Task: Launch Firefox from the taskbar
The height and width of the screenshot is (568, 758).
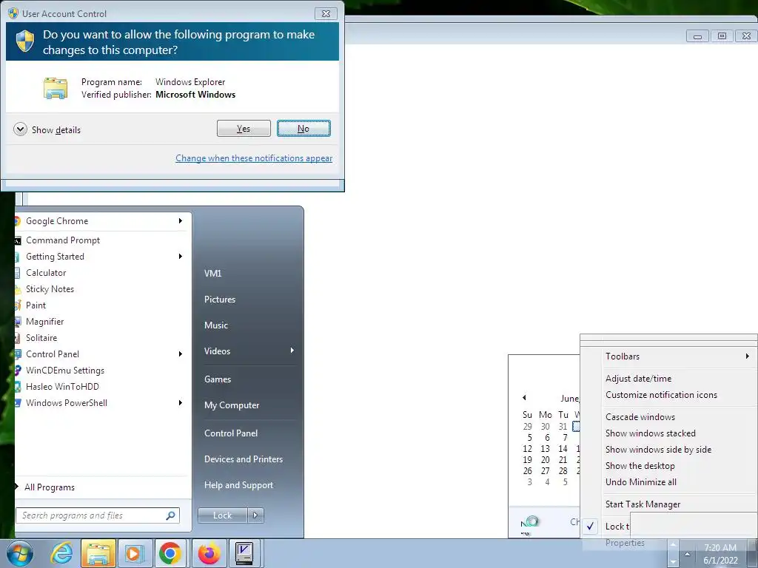Action: click(x=209, y=553)
